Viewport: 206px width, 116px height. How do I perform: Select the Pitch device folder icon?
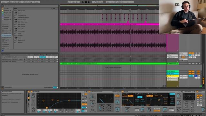tap(16, 33)
